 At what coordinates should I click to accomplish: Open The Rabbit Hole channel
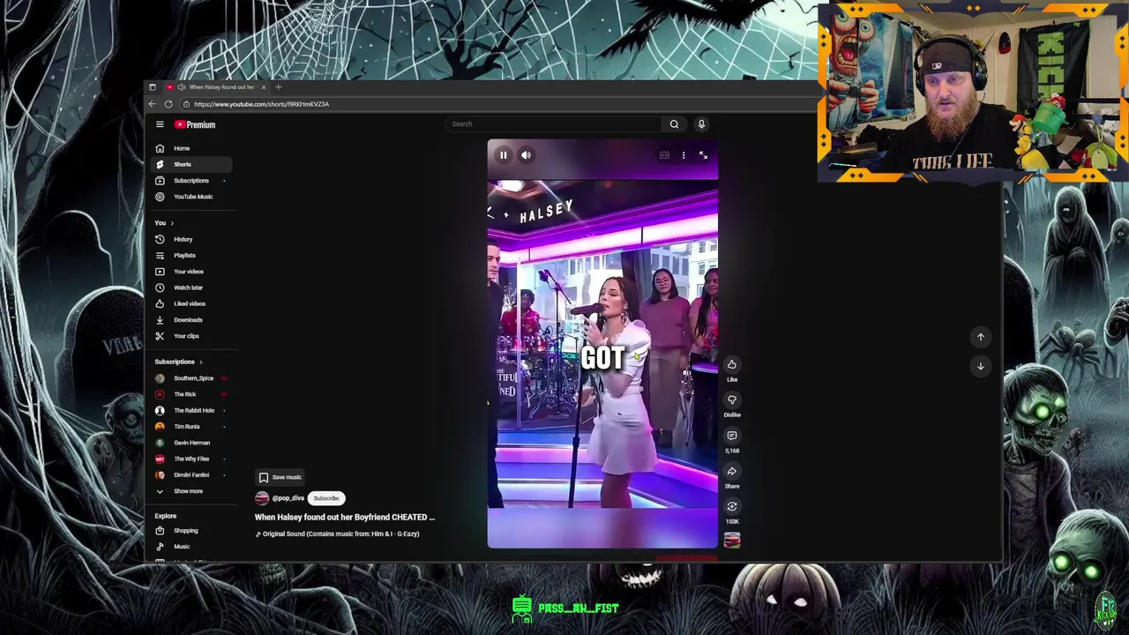click(x=192, y=410)
